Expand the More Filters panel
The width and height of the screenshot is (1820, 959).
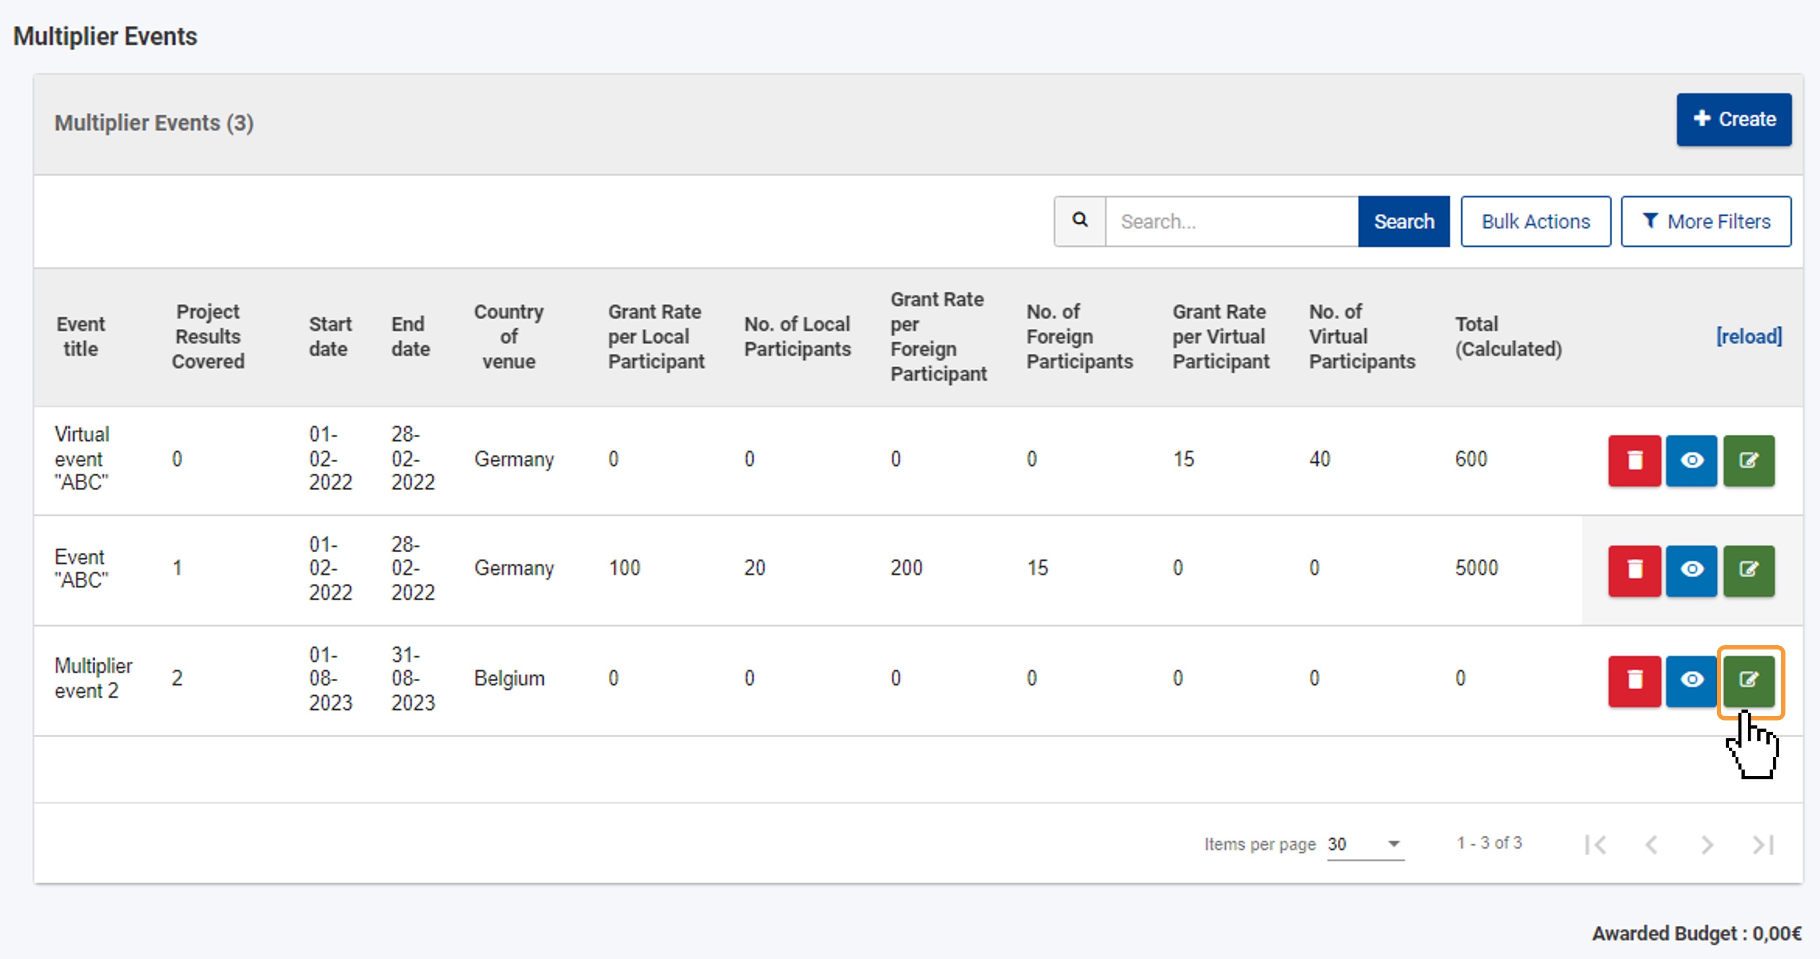(x=1706, y=221)
